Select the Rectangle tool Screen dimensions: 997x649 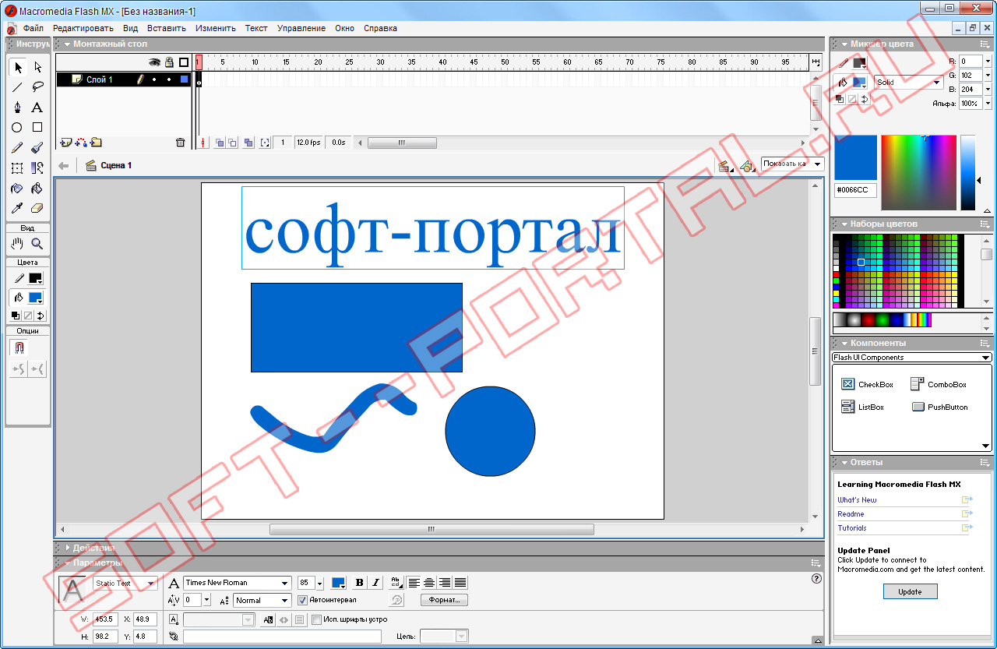pyautogui.click(x=37, y=127)
